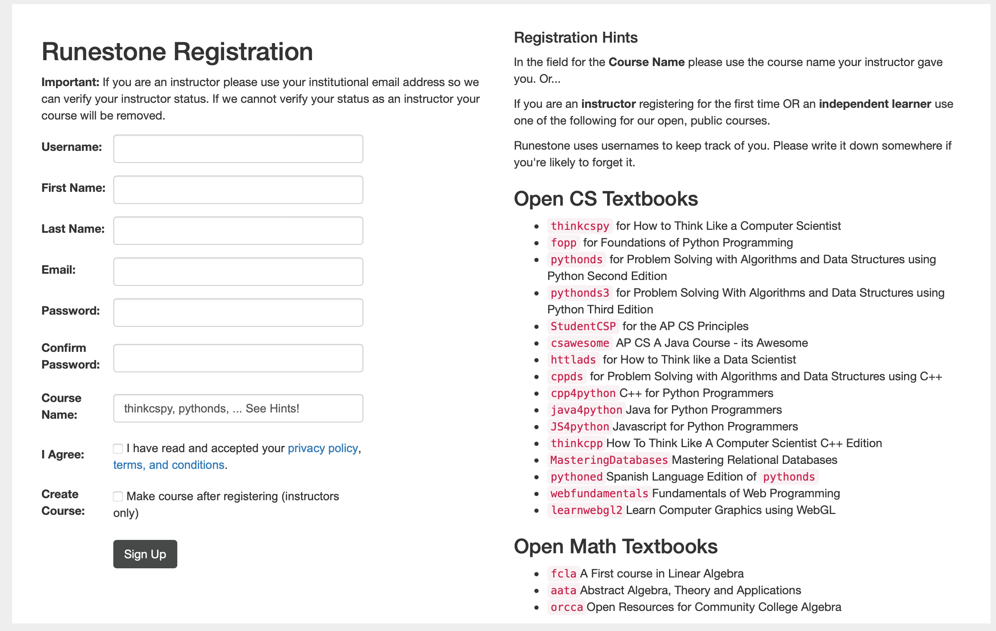This screenshot has height=631, width=996.
Task: Click the Confirm Password input field
Action: tap(238, 358)
